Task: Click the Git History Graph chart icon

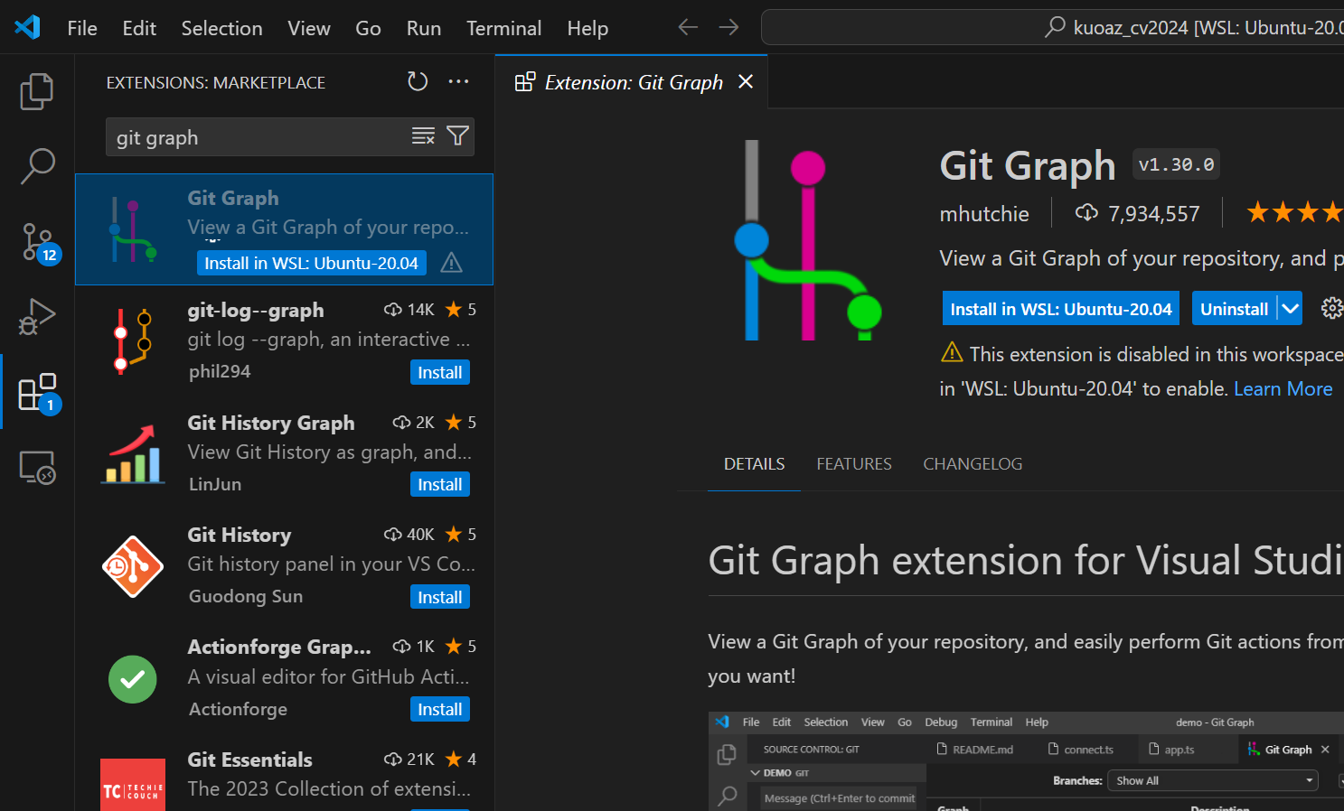Action: click(133, 453)
